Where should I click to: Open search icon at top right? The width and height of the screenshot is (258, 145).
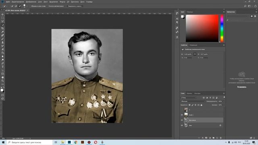pyautogui.click(x=245, y=6)
